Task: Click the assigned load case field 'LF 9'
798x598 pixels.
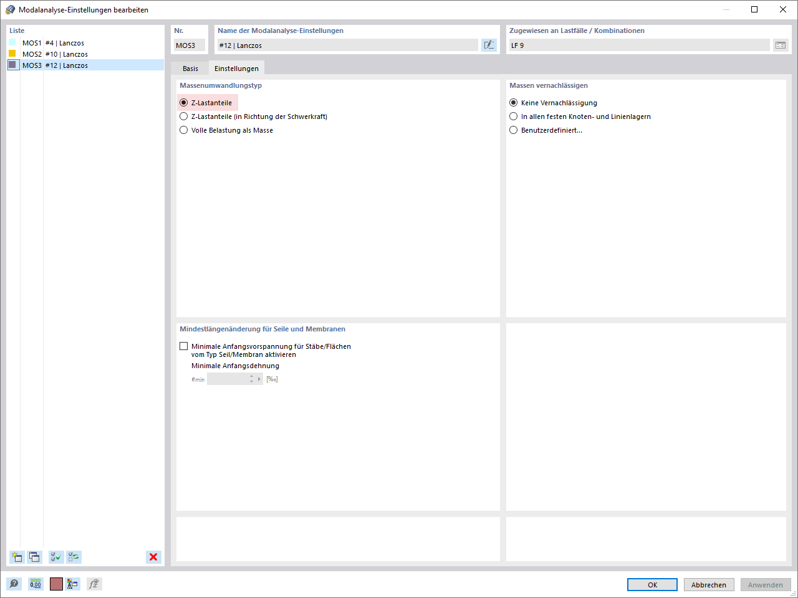Action: point(639,45)
